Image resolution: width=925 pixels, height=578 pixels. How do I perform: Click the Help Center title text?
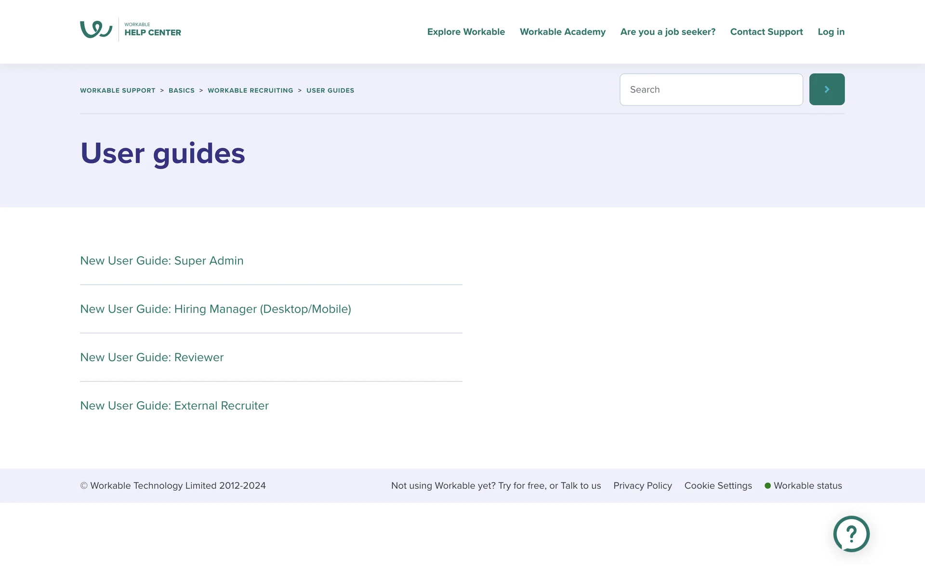[152, 32]
